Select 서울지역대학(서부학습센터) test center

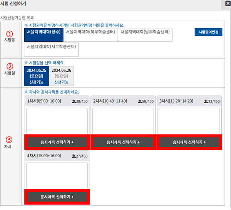[x=51, y=50]
